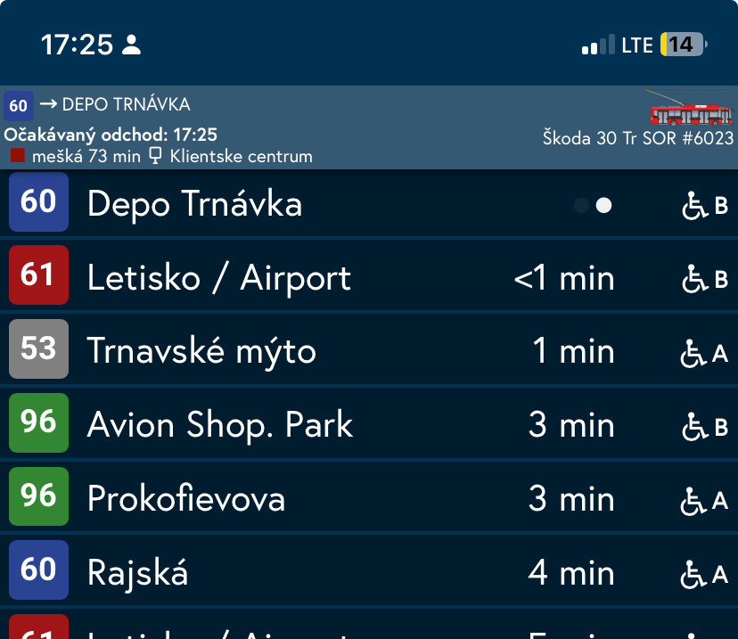Tap the 1 min time for Trnavské mýto
The height and width of the screenshot is (639, 738).
point(572,351)
